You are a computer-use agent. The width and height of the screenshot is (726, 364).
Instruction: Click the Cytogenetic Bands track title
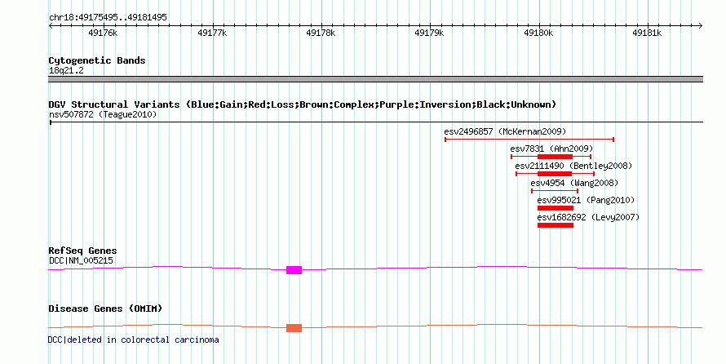[97, 60]
